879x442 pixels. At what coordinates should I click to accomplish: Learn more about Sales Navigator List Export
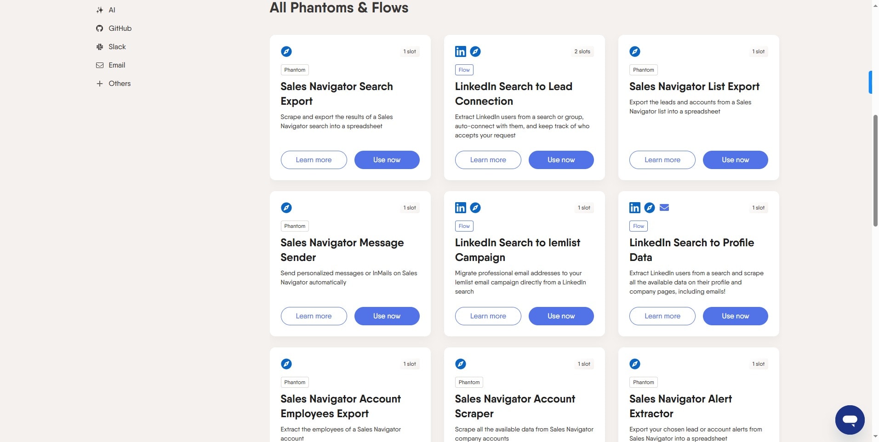[662, 160]
